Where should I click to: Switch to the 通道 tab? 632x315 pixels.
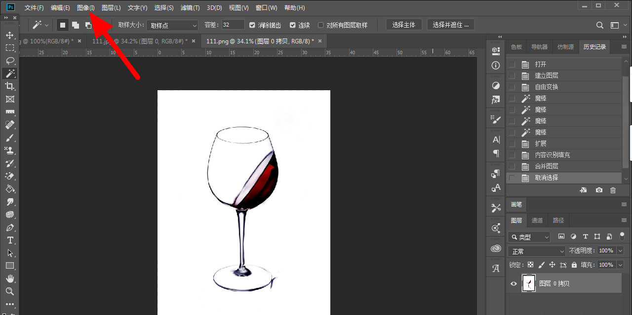point(537,220)
